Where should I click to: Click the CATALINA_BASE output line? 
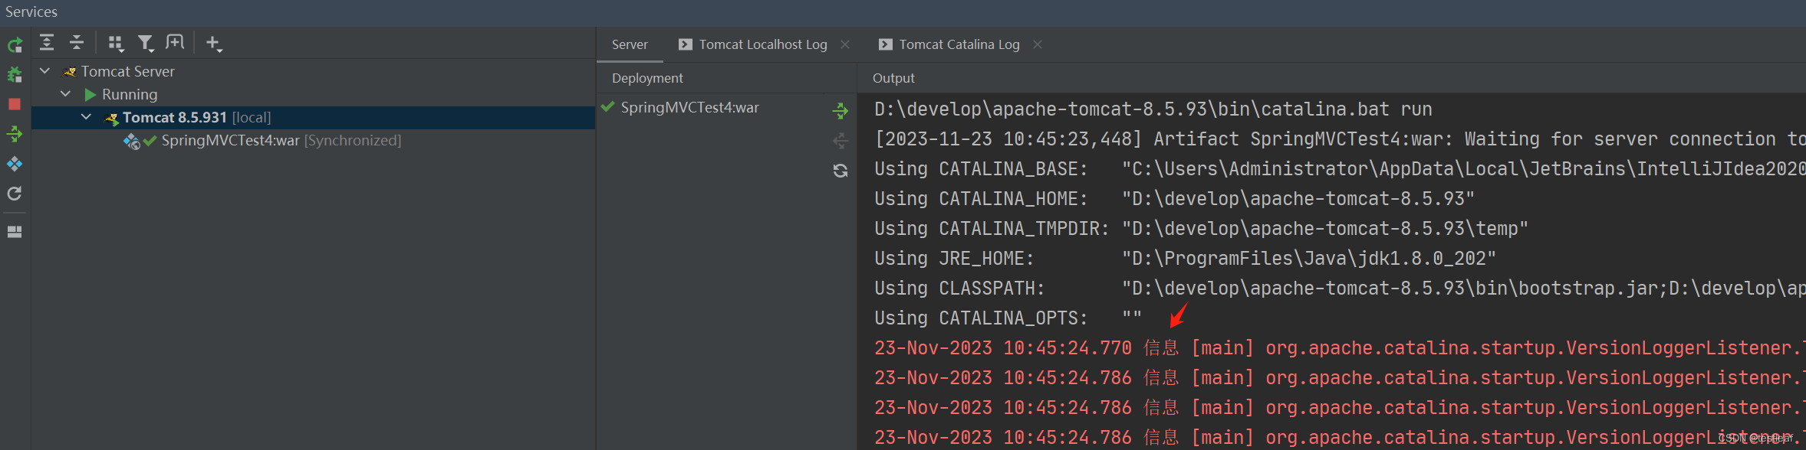tap(1340, 169)
